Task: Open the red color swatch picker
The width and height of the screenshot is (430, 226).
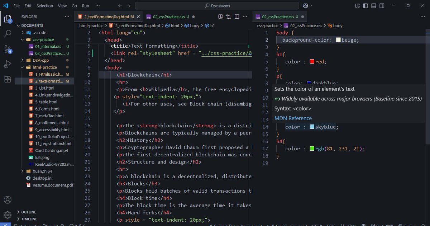Action: [312, 62]
